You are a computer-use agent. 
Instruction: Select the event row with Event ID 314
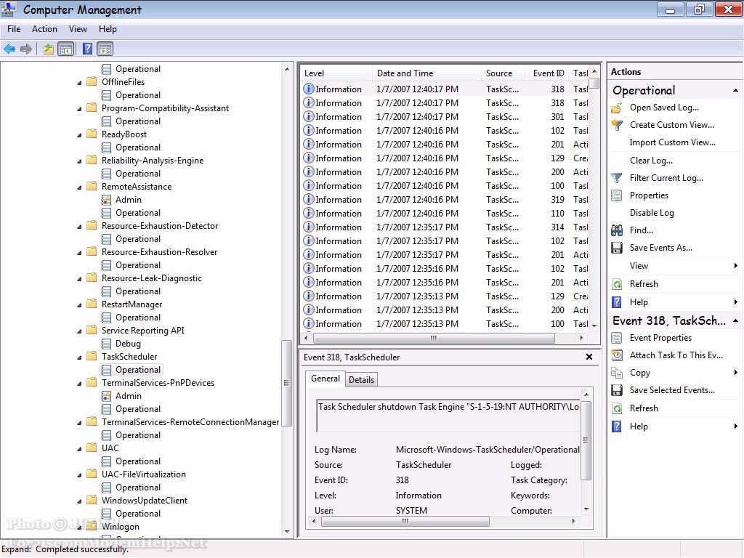pyautogui.click(x=445, y=227)
